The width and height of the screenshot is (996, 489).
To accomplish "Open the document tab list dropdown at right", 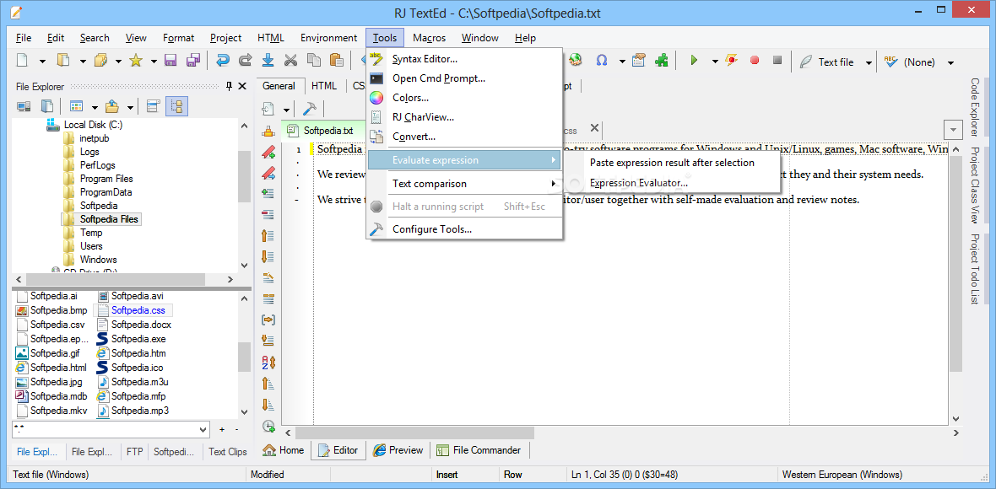I will (x=953, y=130).
